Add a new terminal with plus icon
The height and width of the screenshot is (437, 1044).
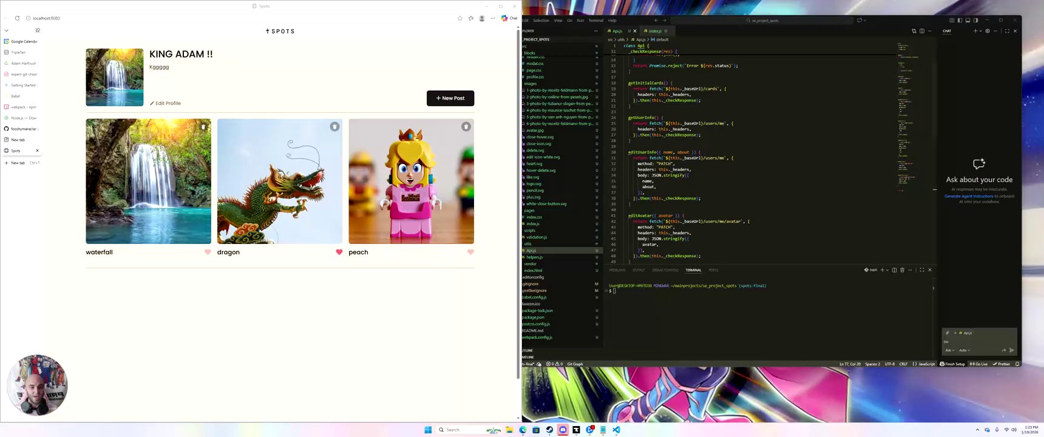(882, 270)
